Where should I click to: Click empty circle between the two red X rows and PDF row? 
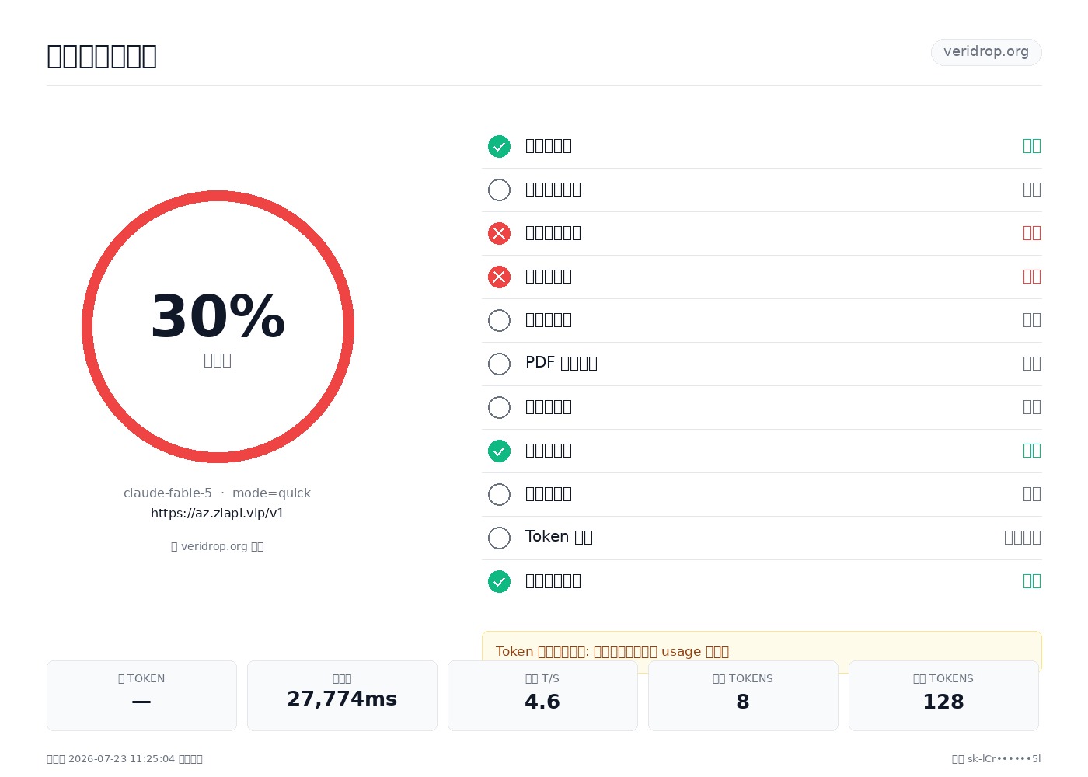(499, 320)
